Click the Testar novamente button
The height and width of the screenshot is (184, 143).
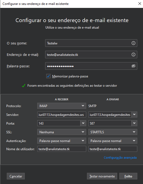click(102, 176)
